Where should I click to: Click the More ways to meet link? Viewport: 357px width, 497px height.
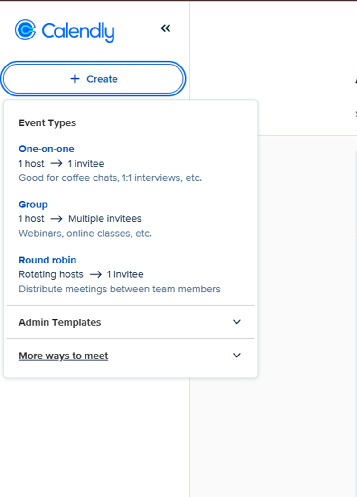[x=63, y=356]
